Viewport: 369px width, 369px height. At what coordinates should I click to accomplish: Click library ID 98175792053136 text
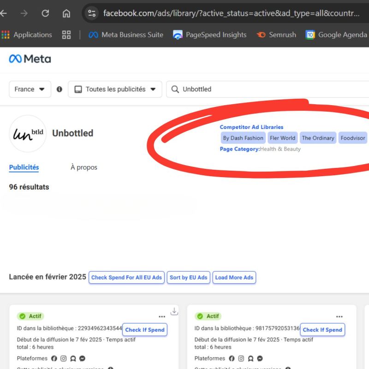[247, 328]
